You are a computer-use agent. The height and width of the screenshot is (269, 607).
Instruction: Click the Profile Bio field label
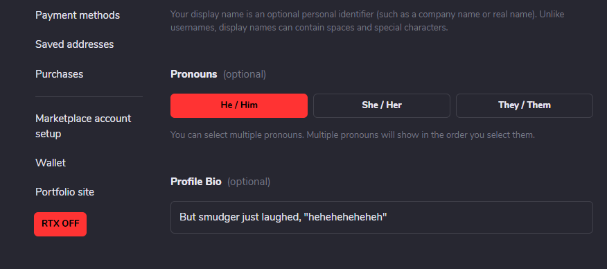click(x=196, y=182)
